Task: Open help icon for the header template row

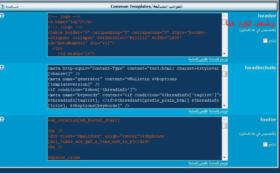Action: [x=2, y=15]
